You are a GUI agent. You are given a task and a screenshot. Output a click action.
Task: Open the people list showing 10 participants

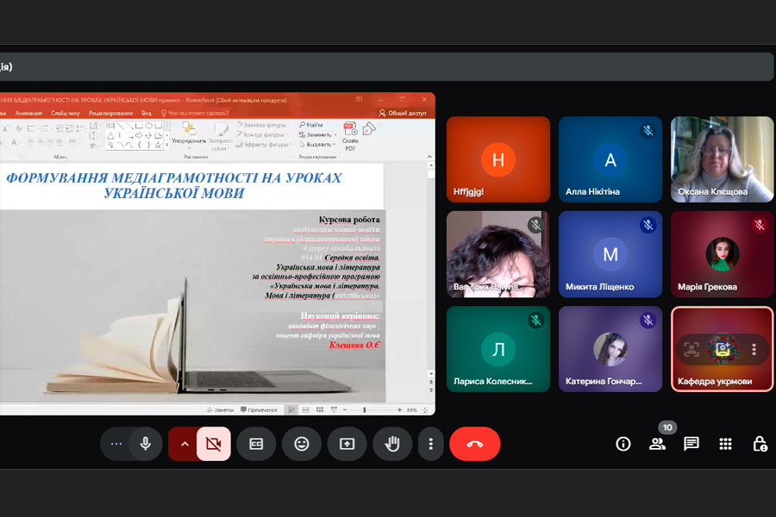(x=657, y=444)
